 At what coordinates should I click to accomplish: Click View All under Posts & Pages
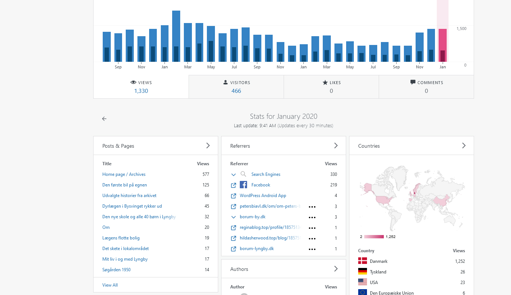(110, 285)
